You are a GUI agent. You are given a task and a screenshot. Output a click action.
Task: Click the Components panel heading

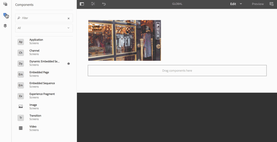pyautogui.click(x=24, y=5)
